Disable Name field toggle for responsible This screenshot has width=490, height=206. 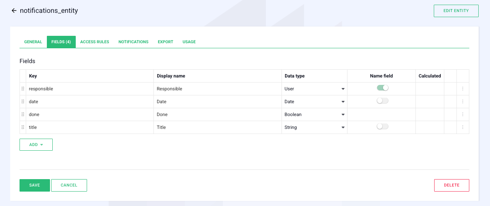(x=383, y=88)
